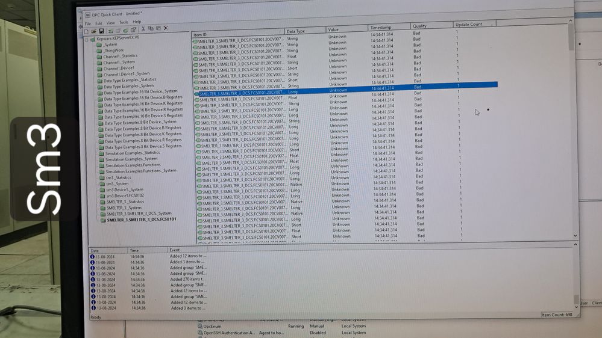This screenshot has width=602, height=338.
Task: Delete selection with the X toolbar icon
Action: point(166,28)
